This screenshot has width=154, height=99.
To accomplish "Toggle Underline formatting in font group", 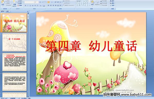I will point(30,6).
